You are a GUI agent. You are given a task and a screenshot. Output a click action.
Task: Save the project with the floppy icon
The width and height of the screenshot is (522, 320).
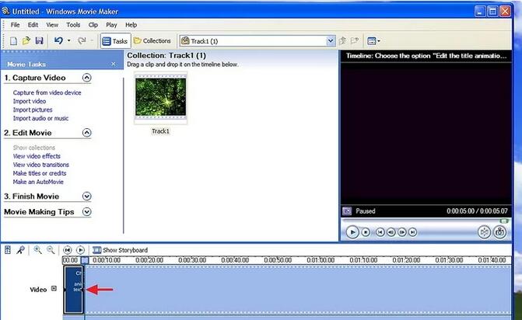(39, 41)
